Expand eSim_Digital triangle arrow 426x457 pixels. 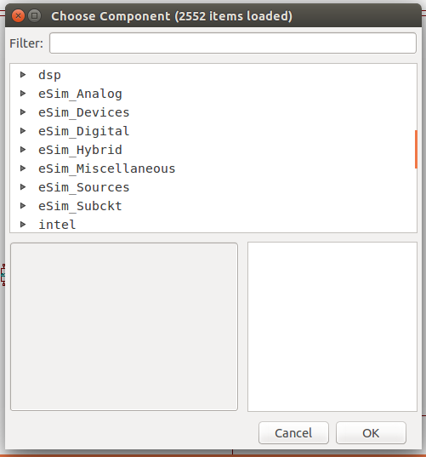[23, 131]
